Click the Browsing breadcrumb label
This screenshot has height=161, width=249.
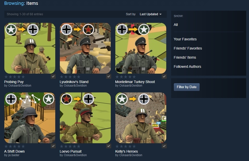(15, 3)
